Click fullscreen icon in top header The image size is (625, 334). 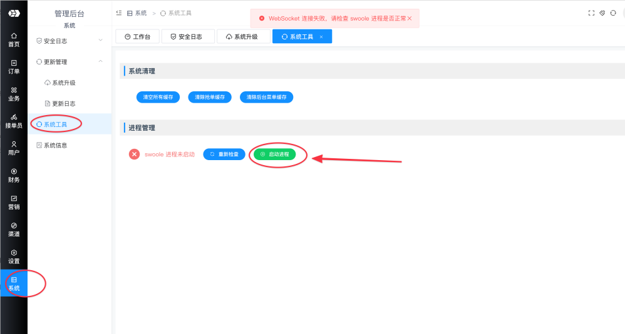(591, 13)
